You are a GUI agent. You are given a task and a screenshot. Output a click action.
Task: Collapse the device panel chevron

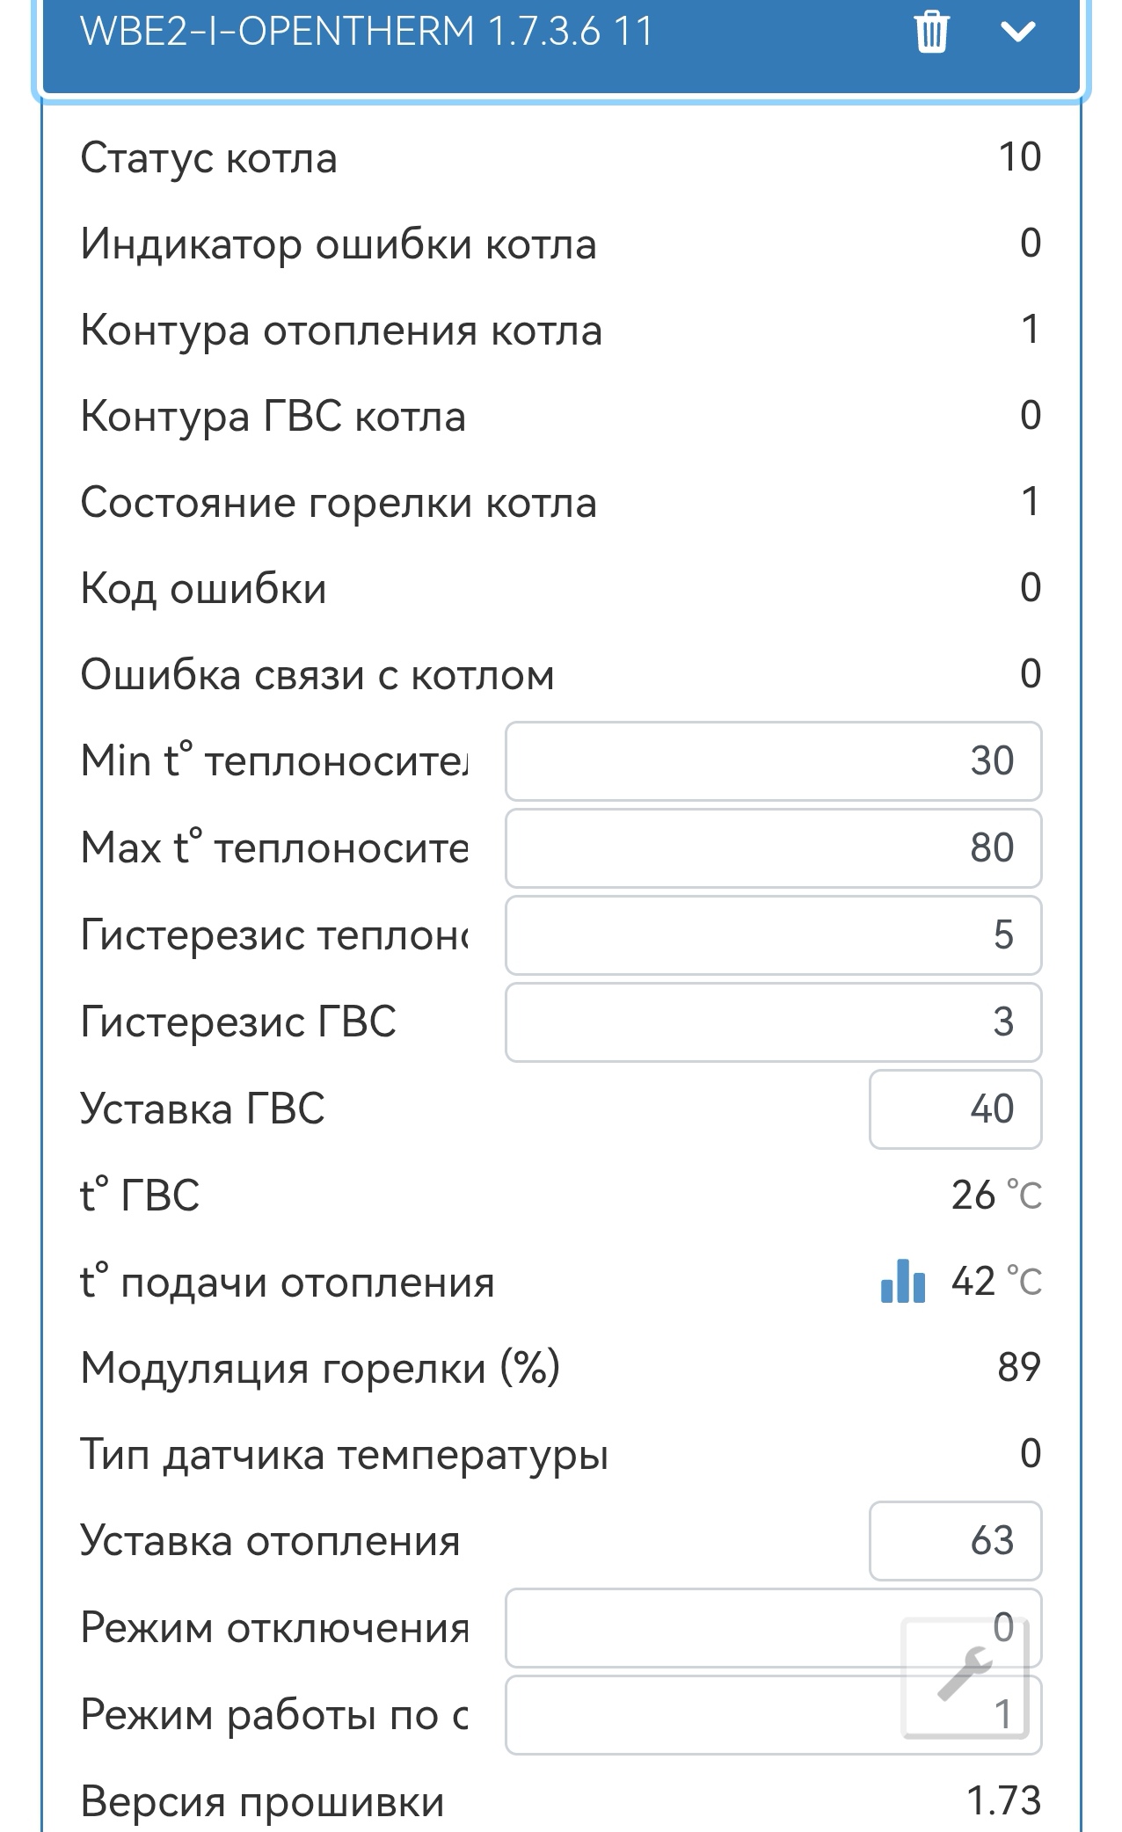coord(1017,33)
